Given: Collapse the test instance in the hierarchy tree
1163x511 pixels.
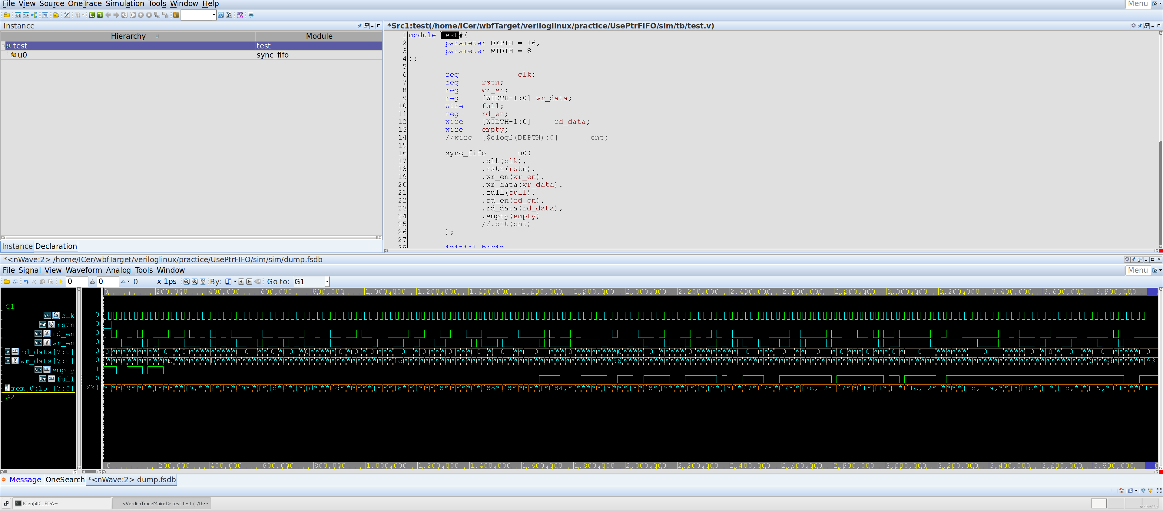Looking at the screenshot, I should pyautogui.click(x=4, y=46).
